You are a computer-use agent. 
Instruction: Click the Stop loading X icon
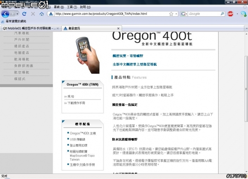click(33, 14)
